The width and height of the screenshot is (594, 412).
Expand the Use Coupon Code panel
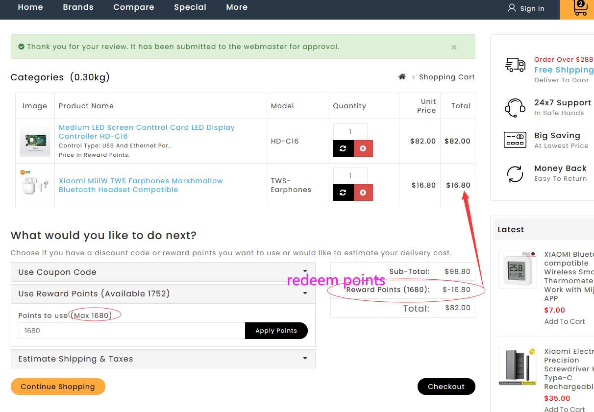click(x=163, y=272)
